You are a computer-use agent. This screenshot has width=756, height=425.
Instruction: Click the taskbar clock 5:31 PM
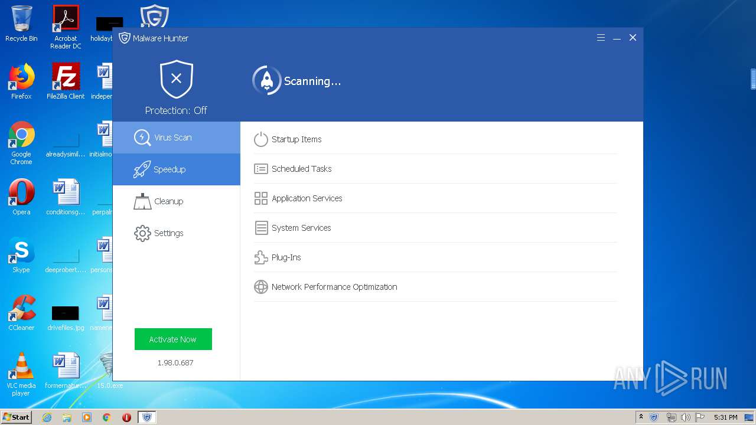tap(725, 417)
